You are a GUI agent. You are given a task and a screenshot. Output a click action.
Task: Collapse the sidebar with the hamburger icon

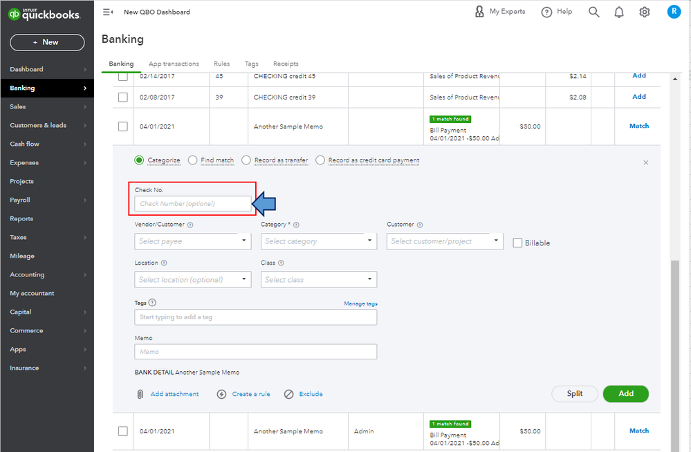pos(108,12)
